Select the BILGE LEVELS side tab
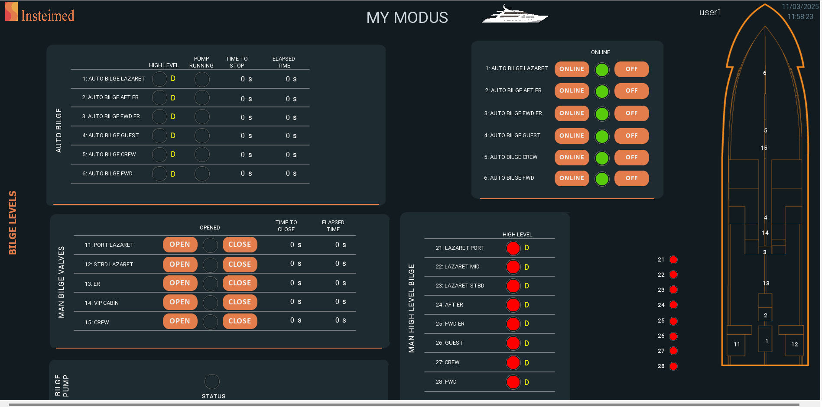The width and height of the screenshot is (822, 407). tap(13, 223)
